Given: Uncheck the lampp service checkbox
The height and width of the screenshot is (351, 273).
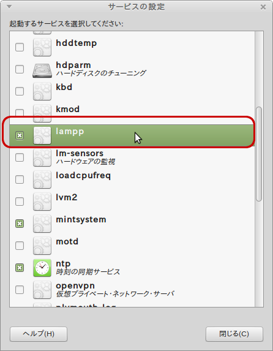Looking at the screenshot, I should [x=20, y=135].
